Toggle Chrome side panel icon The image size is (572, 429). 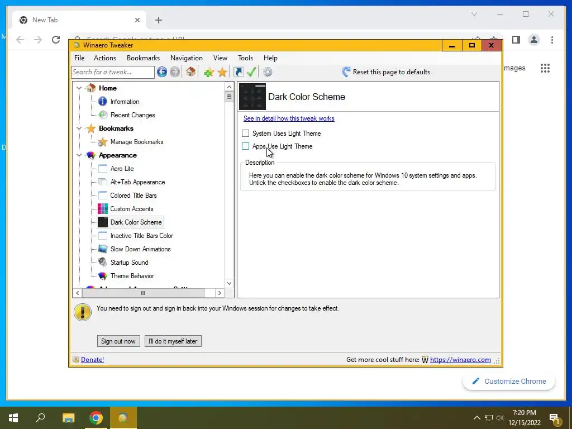tap(516, 40)
